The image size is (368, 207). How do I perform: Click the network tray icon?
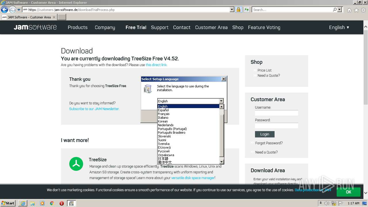point(334,203)
